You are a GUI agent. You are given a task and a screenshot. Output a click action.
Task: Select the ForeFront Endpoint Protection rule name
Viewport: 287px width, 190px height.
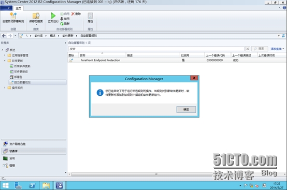click(x=101, y=60)
